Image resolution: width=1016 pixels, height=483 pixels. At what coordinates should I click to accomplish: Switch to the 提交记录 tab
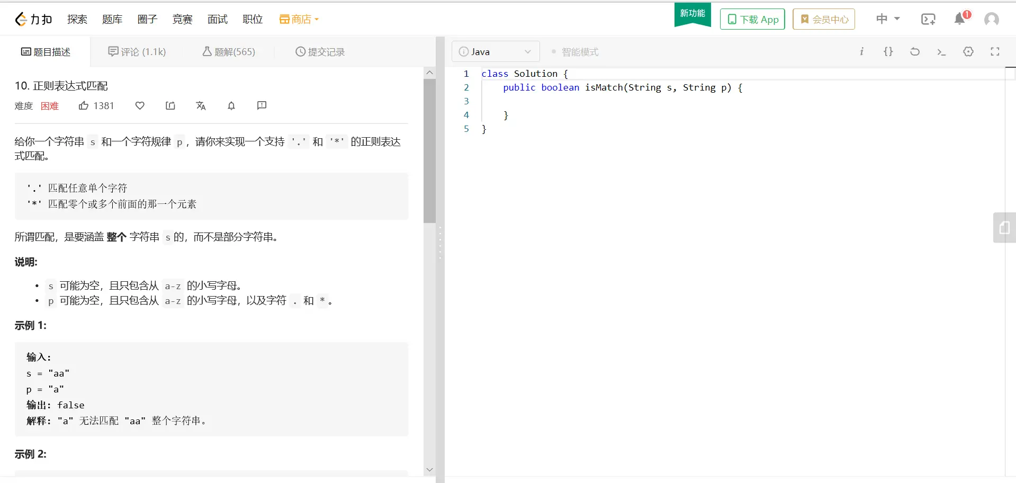pos(320,52)
